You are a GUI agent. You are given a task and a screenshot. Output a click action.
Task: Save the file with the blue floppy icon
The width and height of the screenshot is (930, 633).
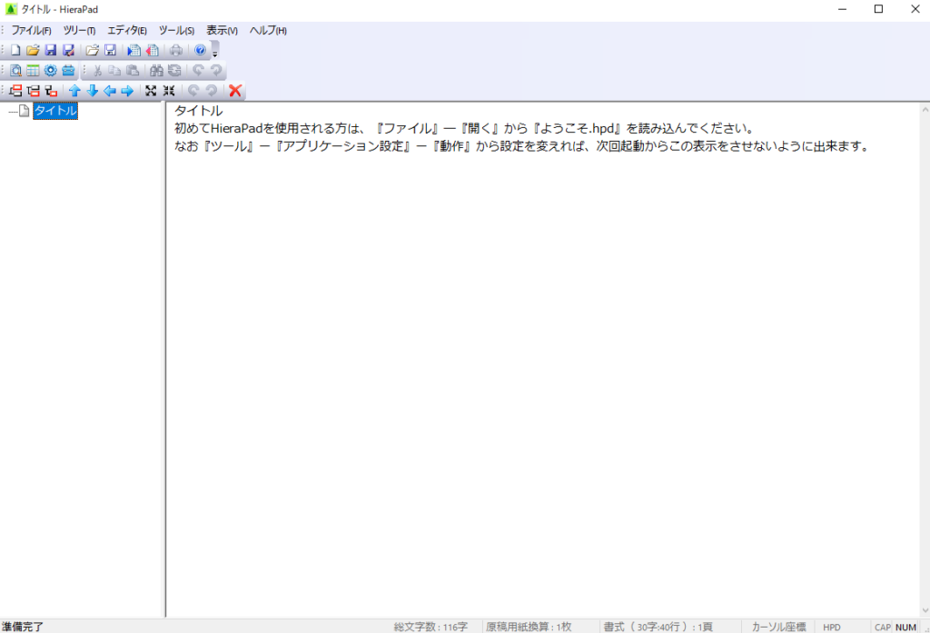click(x=51, y=51)
